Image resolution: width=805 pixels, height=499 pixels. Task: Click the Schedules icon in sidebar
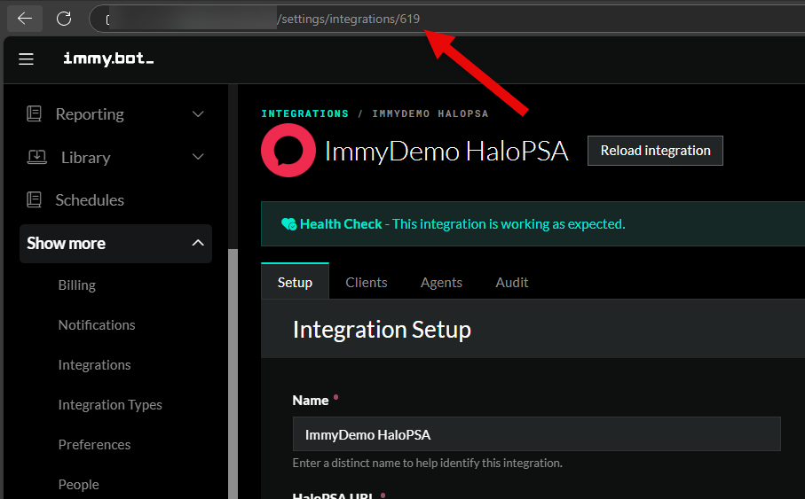(x=35, y=199)
